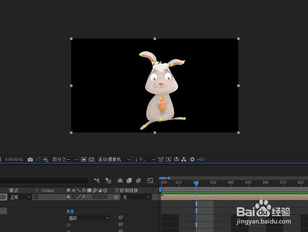Toggle Frame Blending enable icon in timeline toolbar
308x232 pixels.
129,181
